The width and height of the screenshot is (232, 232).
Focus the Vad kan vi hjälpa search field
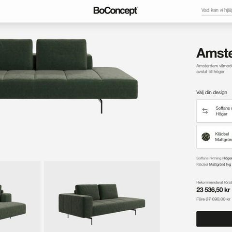pyautogui.click(x=217, y=11)
